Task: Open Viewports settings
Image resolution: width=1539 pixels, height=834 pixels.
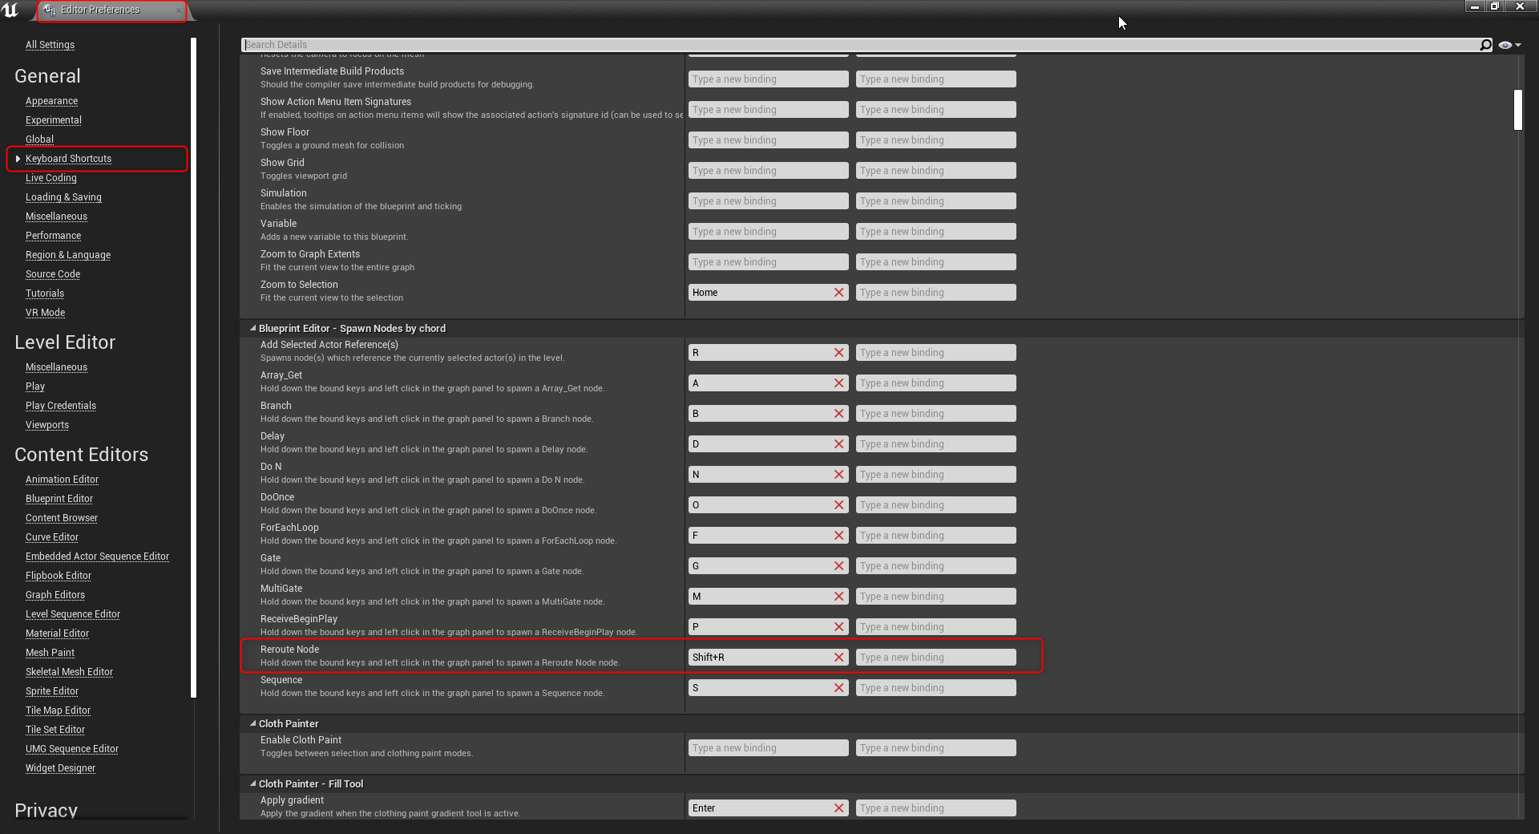Action: point(47,425)
